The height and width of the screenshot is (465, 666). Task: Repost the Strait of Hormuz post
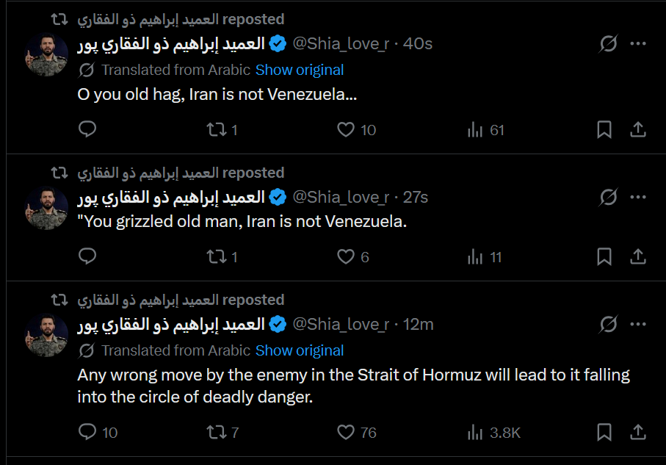tap(216, 432)
